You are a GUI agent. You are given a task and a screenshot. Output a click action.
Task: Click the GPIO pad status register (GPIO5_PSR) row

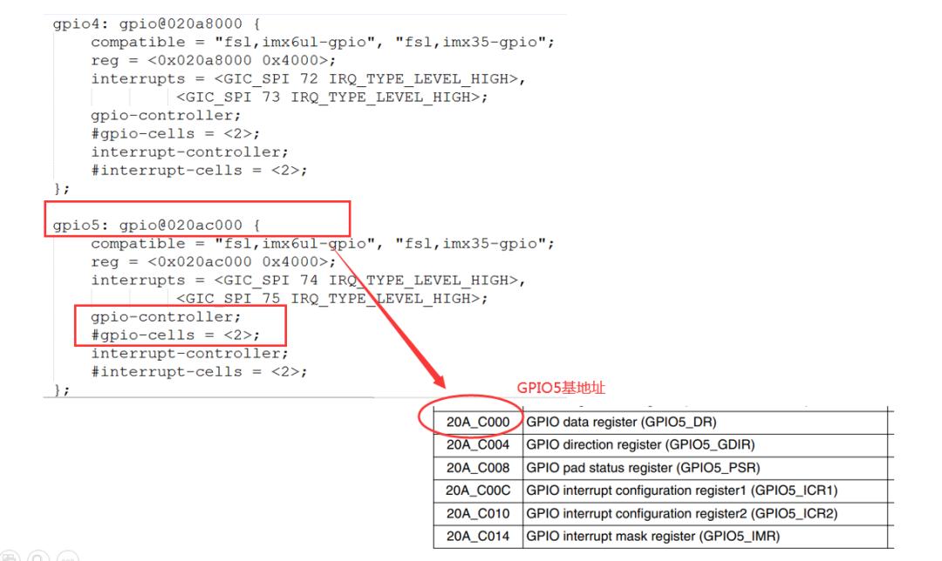pos(664,468)
